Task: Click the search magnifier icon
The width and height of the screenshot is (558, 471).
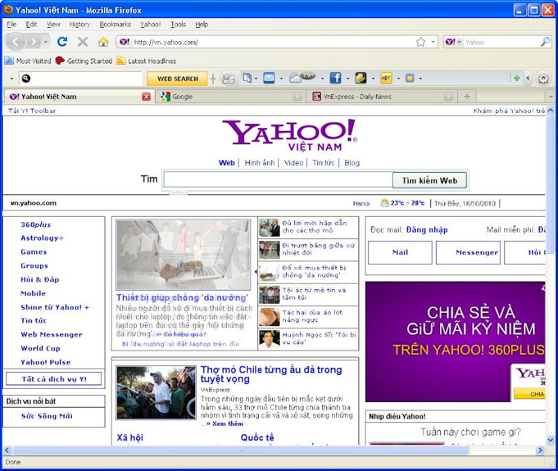Action: 545,42
